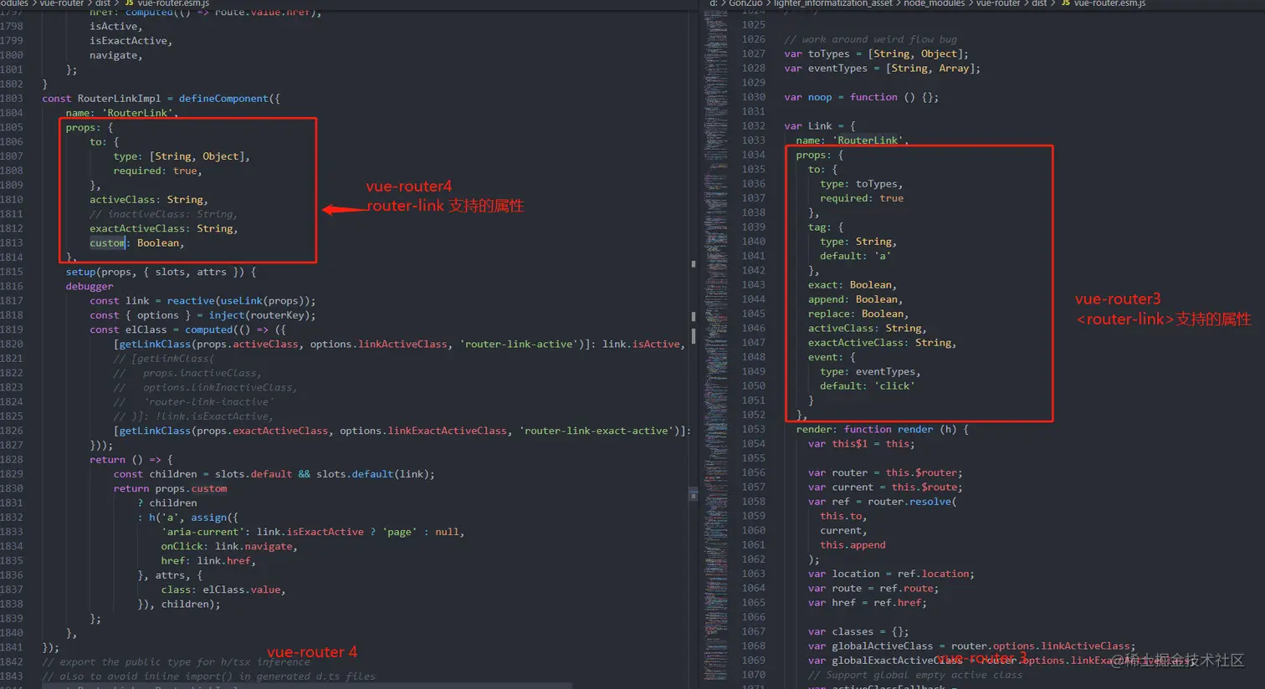Click var href = ref.href line
This screenshot has height=689, width=1265.
pyautogui.click(x=867, y=603)
